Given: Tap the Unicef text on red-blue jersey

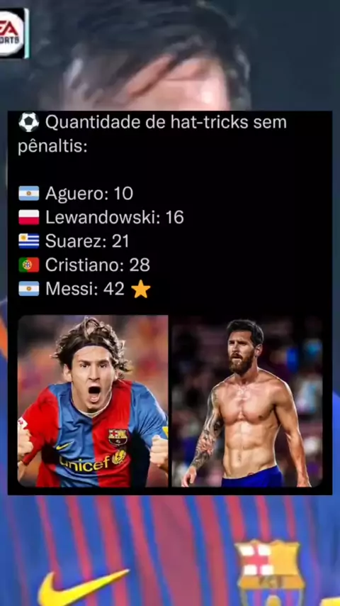Looking at the screenshot, I should click(x=85, y=463).
